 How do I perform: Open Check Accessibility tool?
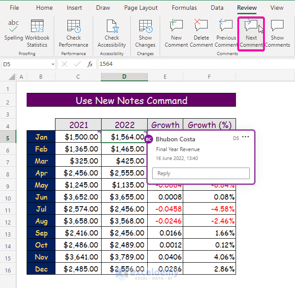[x=112, y=33]
